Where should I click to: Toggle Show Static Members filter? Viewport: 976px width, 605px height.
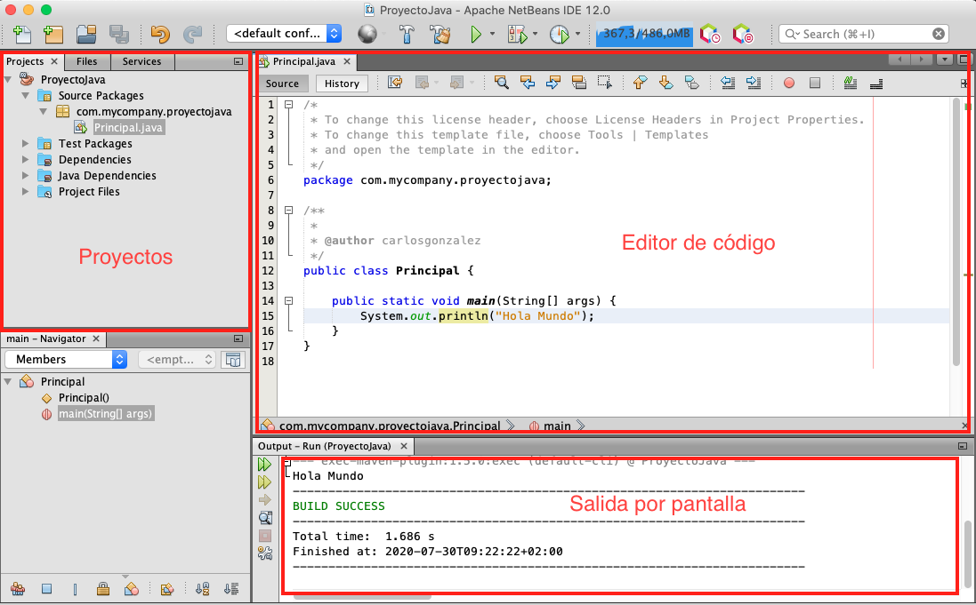point(75,589)
